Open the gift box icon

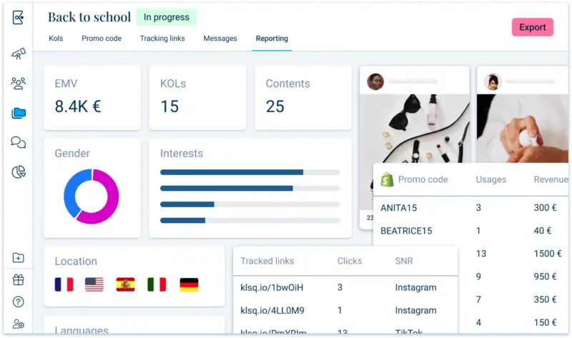19,280
